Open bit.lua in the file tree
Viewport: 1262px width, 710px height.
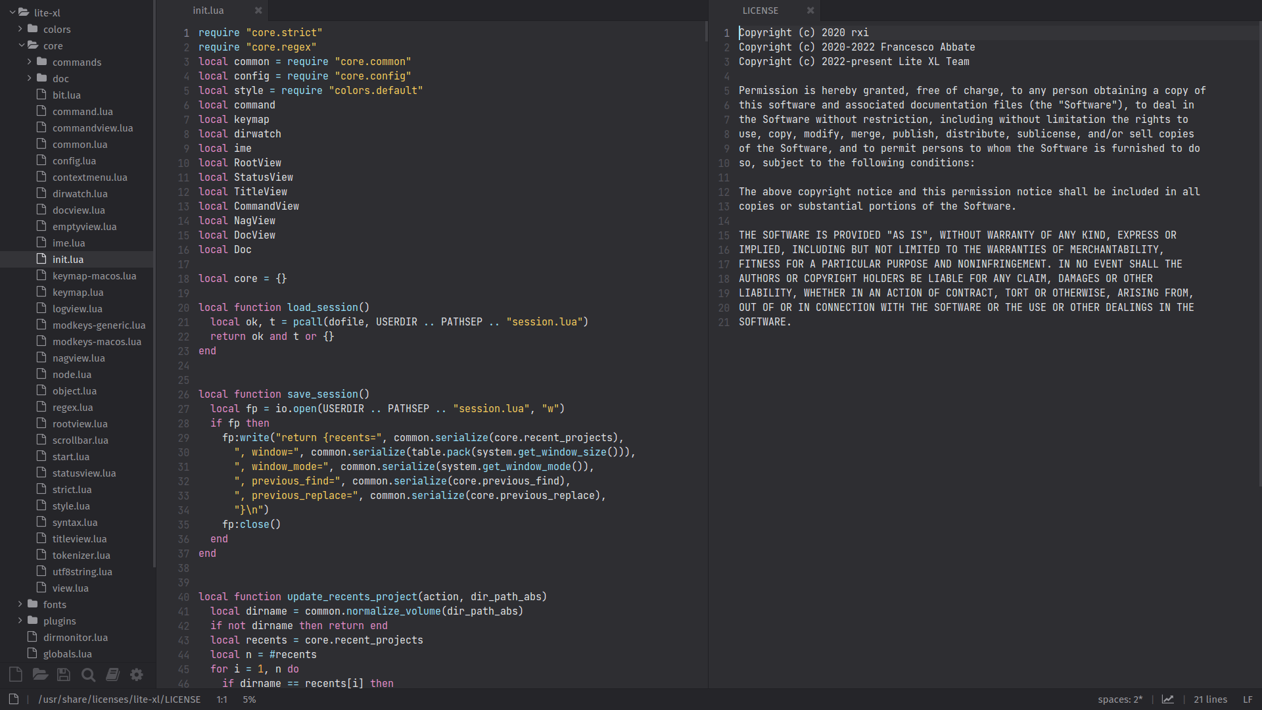[77, 95]
